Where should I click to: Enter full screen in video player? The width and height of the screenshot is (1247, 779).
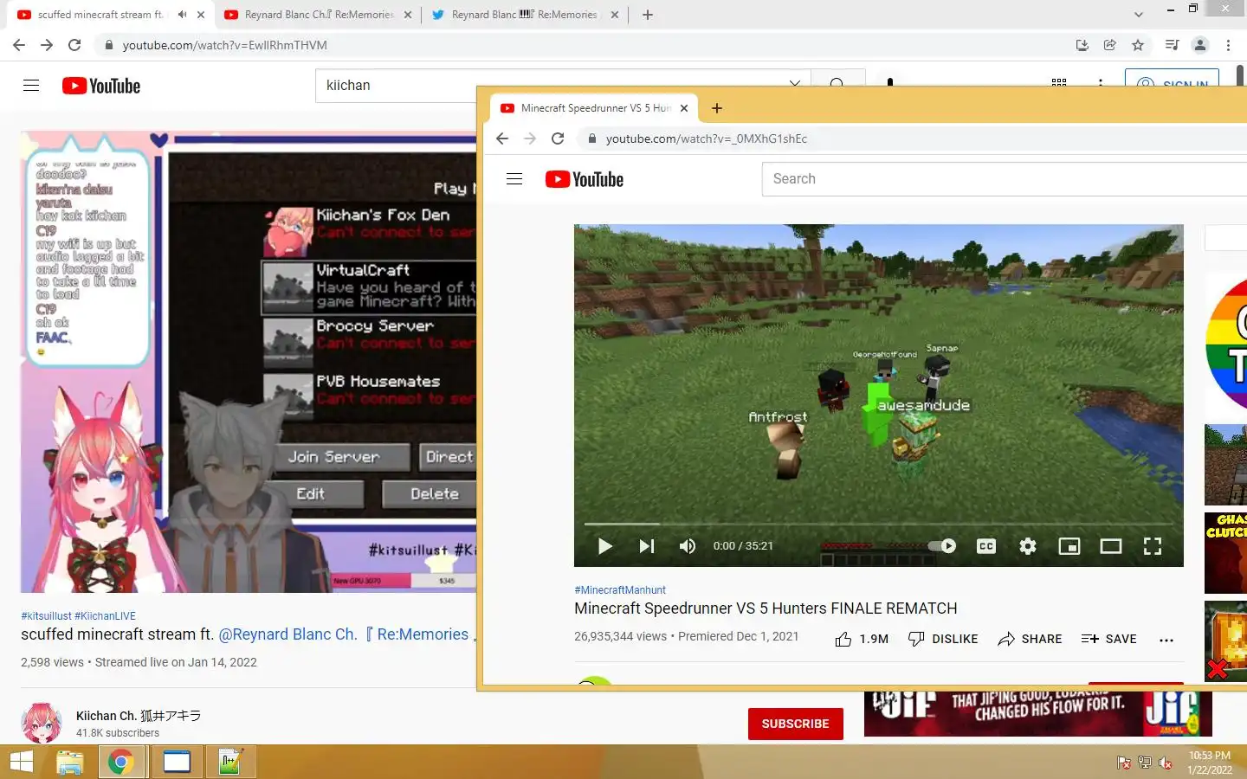coord(1153,546)
